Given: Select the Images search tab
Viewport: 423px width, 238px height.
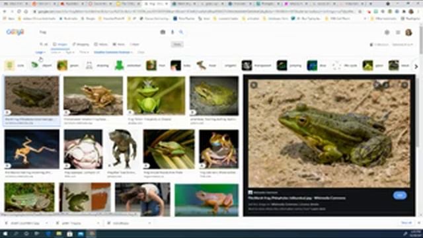Looking at the screenshot, I should pyautogui.click(x=60, y=44).
